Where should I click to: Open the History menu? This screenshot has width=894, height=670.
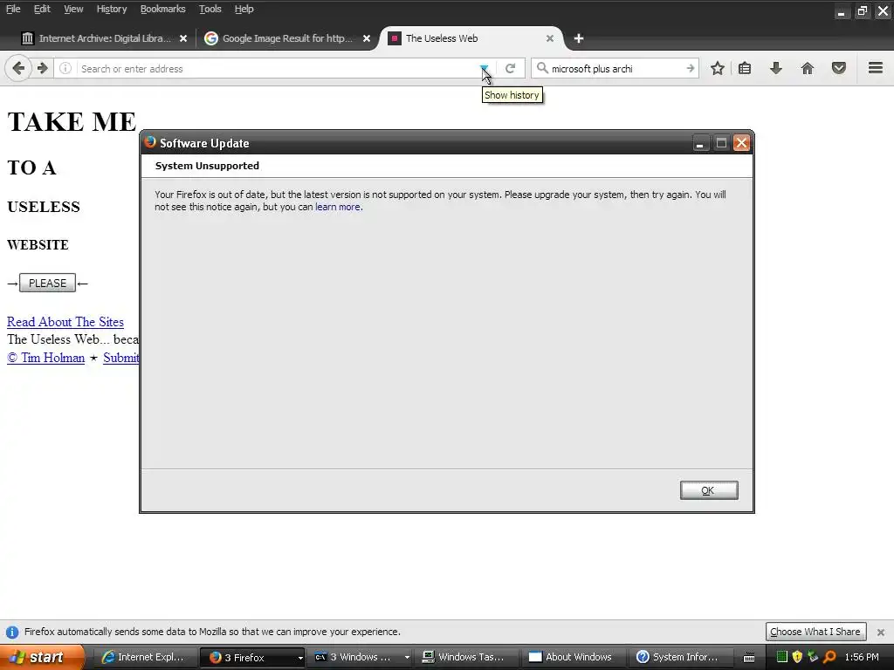[x=111, y=9]
